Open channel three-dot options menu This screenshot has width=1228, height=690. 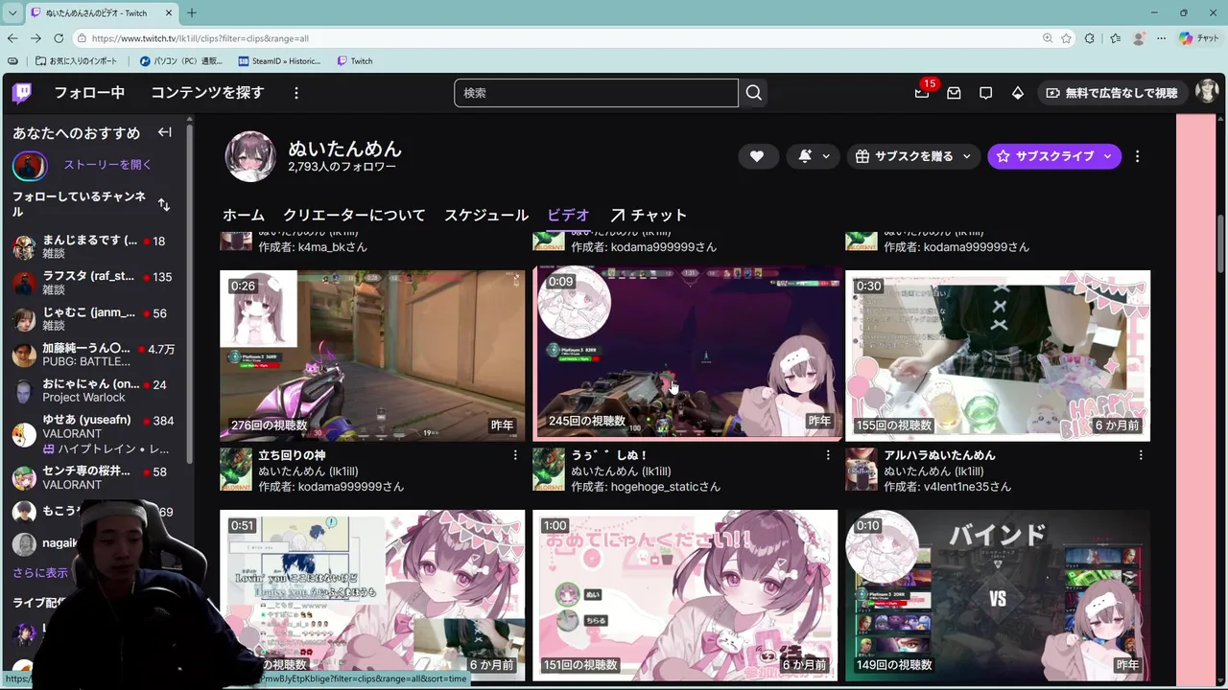pyautogui.click(x=1138, y=156)
